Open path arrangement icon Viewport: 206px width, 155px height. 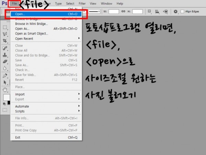165,12
